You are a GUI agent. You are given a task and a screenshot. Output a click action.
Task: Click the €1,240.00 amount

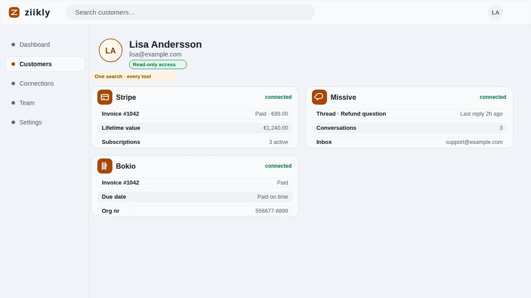tap(276, 128)
